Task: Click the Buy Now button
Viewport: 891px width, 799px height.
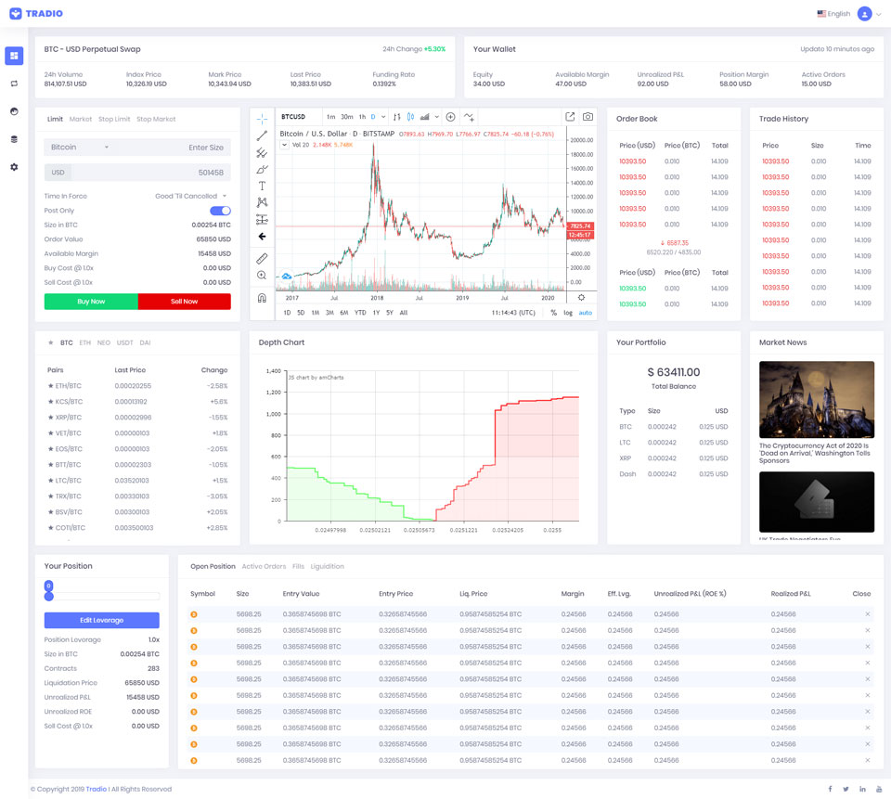Action: [91, 302]
